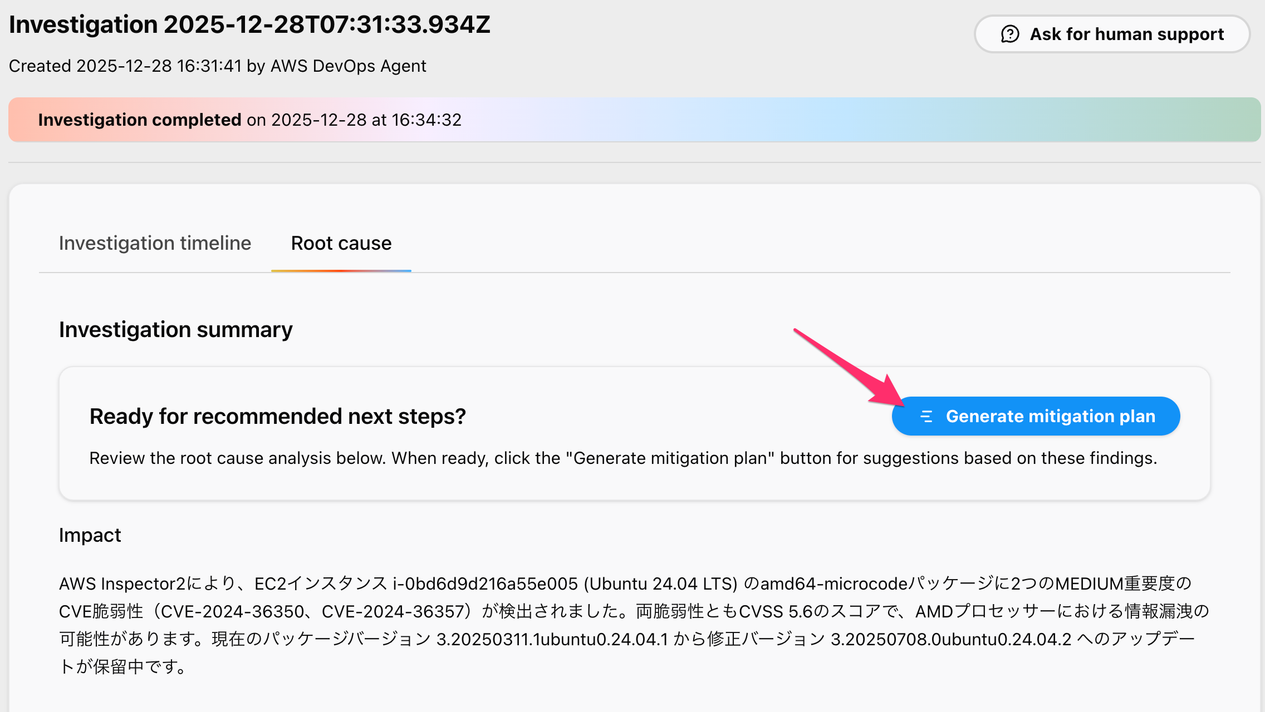Click the Investigation summary heading
Viewport: 1265px width, 712px height.
coord(175,329)
